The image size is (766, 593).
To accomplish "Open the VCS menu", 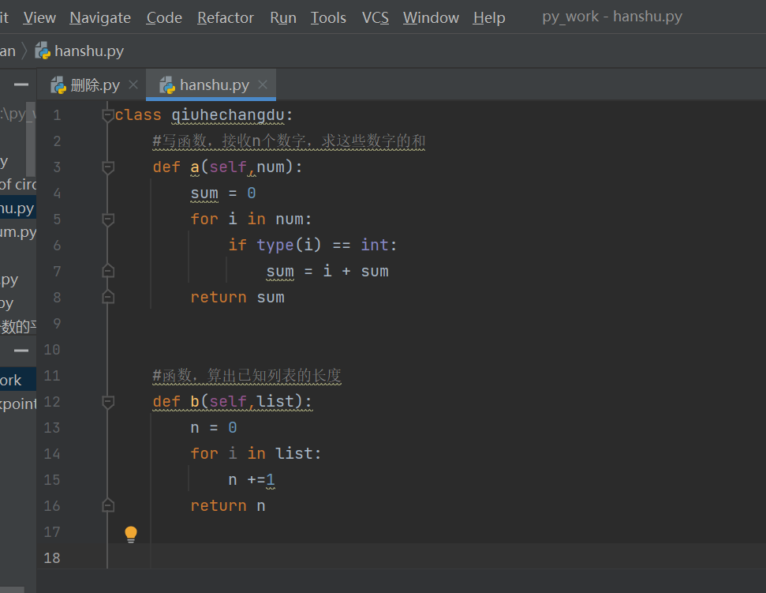I will (x=376, y=17).
